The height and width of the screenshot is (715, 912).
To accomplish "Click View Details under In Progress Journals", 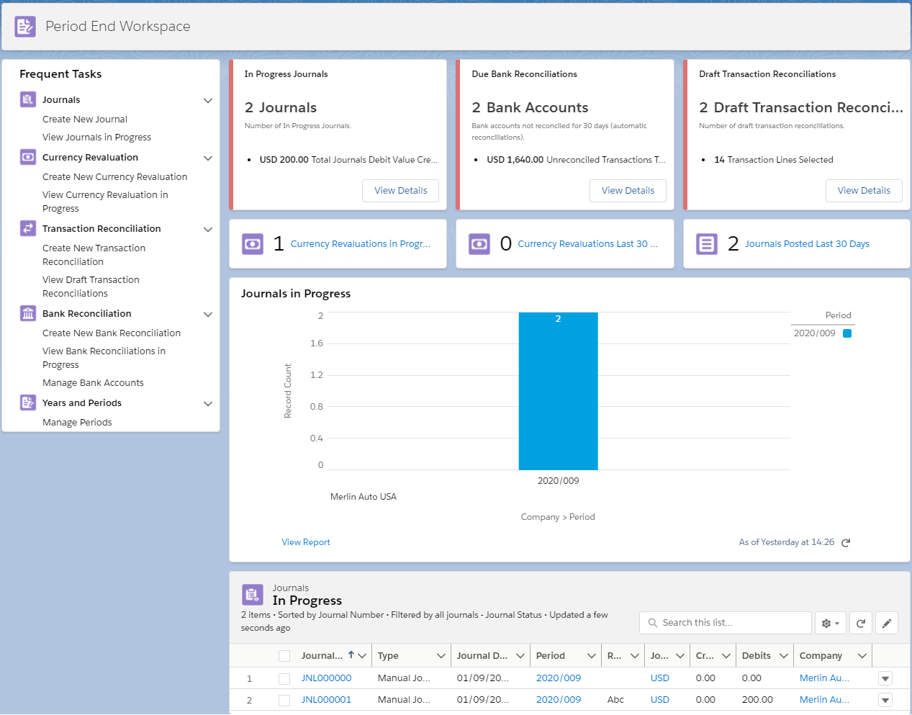I will click(x=400, y=191).
